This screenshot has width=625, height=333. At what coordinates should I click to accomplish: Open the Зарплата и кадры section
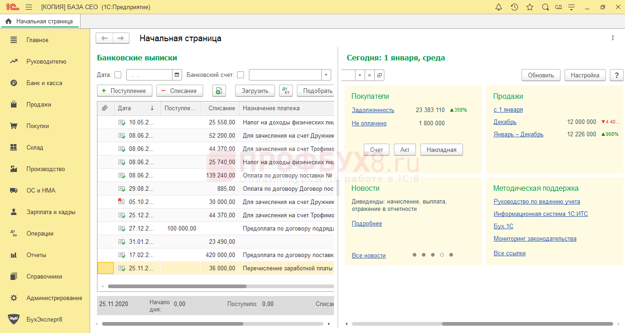50,212
